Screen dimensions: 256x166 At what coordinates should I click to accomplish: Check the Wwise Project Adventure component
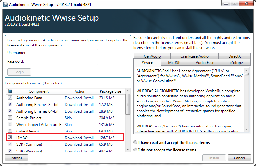point(10,124)
